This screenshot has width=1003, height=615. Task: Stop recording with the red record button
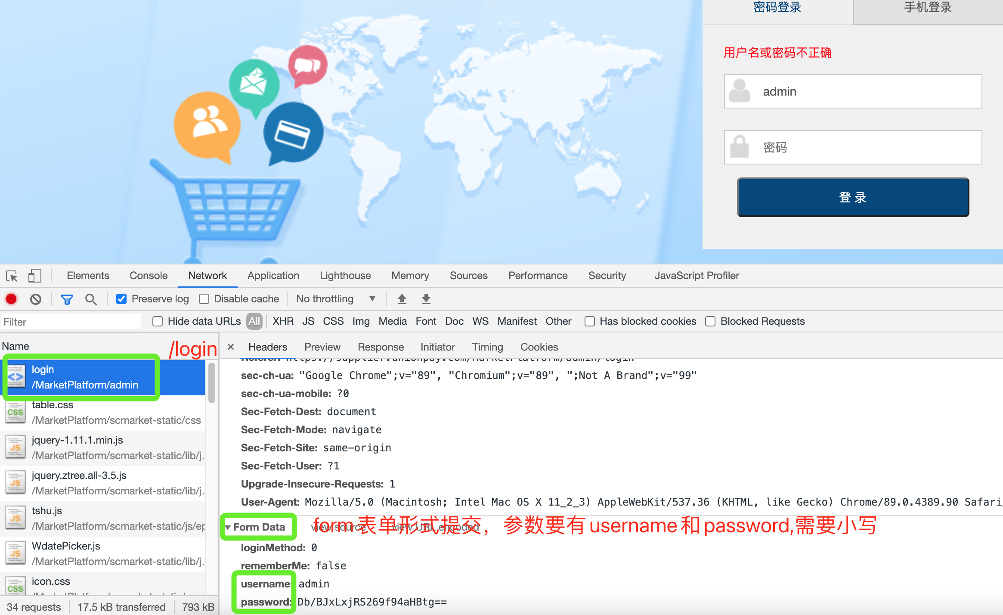[11, 299]
